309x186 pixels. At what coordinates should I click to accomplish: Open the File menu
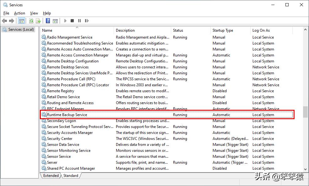(x=6, y=13)
